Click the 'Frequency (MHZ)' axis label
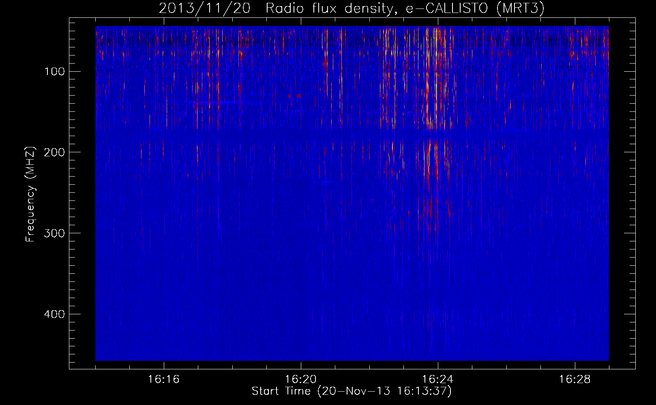 [x=30, y=194]
